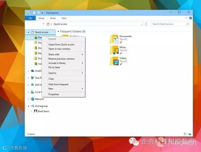This screenshot has height=152, width=201.
Task: Click the home icon in address bar
Action: [48, 24]
